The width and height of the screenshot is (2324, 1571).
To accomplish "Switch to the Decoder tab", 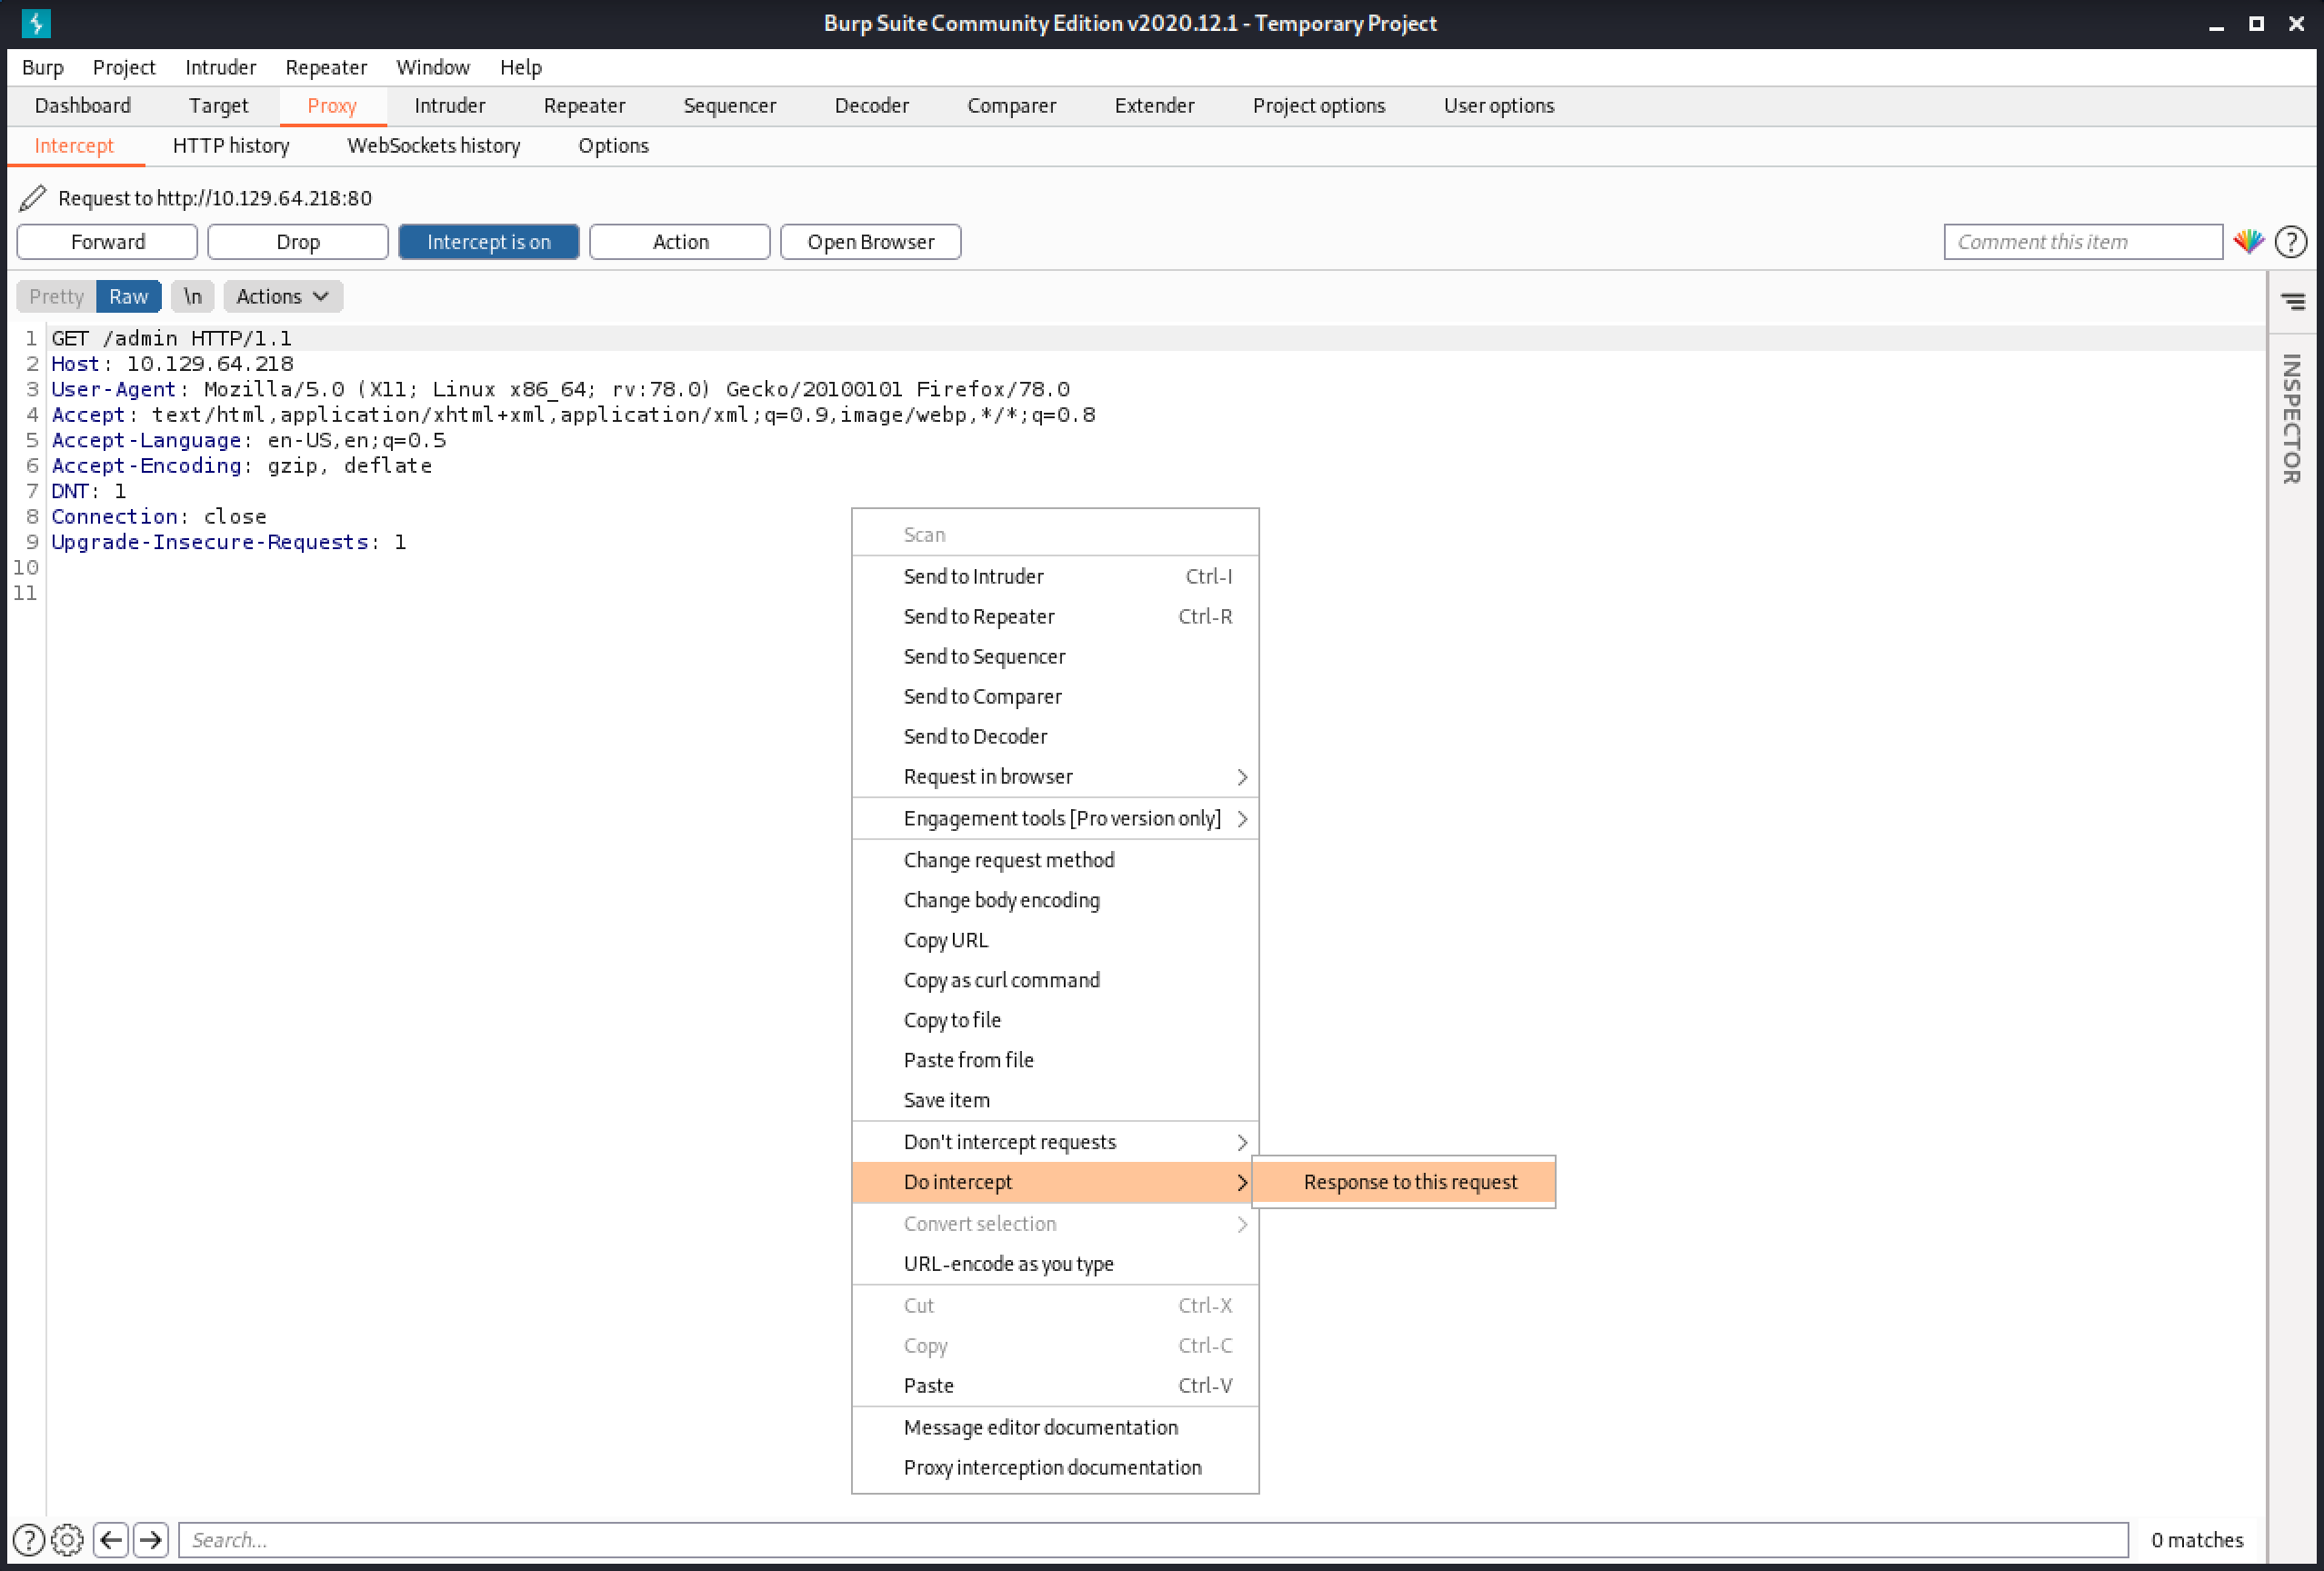I will (871, 106).
